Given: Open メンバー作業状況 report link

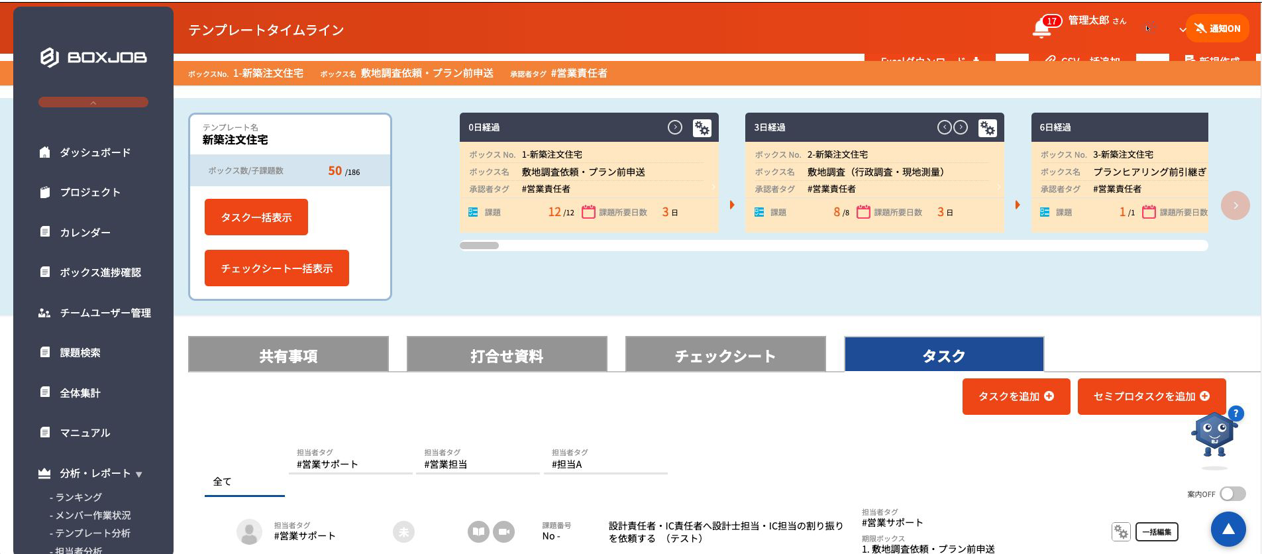Looking at the screenshot, I should 92,515.
